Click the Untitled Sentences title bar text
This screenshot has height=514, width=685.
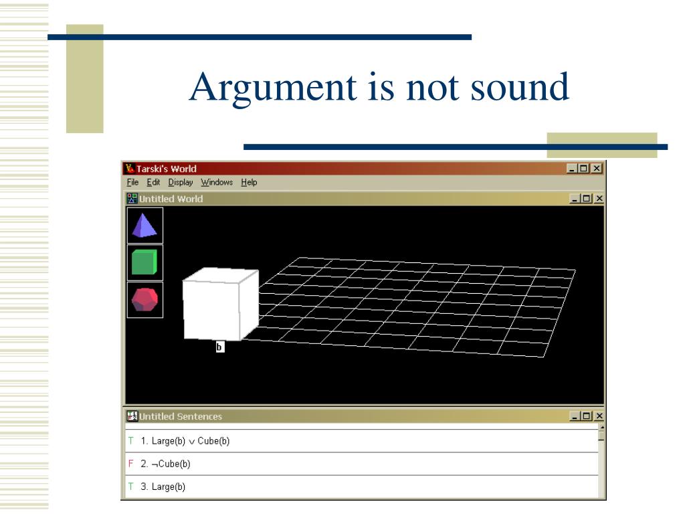coord(181,416)
